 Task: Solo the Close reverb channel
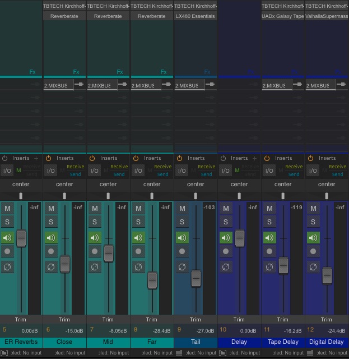click(51, 223)
